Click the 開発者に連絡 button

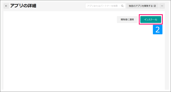[127, 19]
